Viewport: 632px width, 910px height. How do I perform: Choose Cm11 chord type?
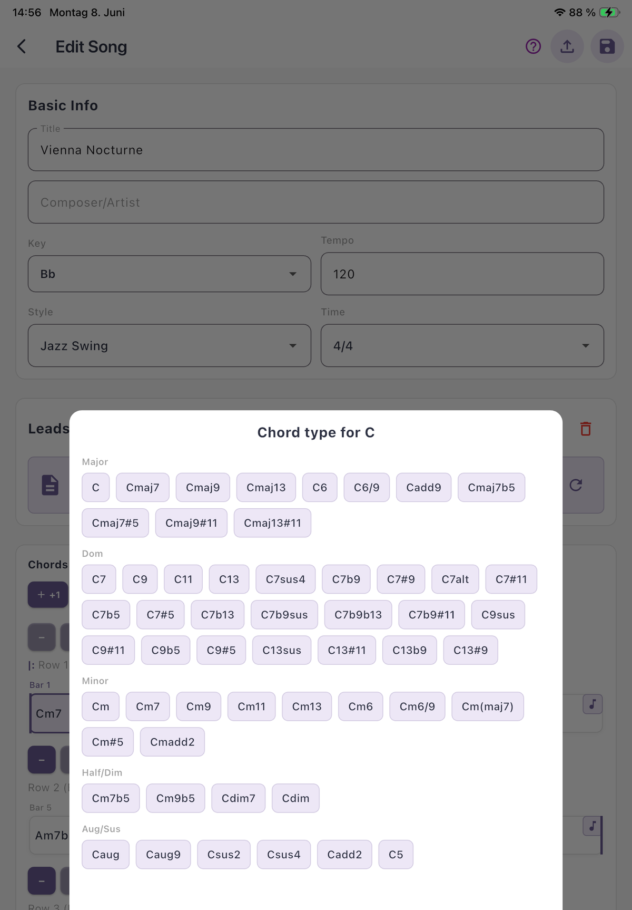pyautogui.click(x=252, y=706)
